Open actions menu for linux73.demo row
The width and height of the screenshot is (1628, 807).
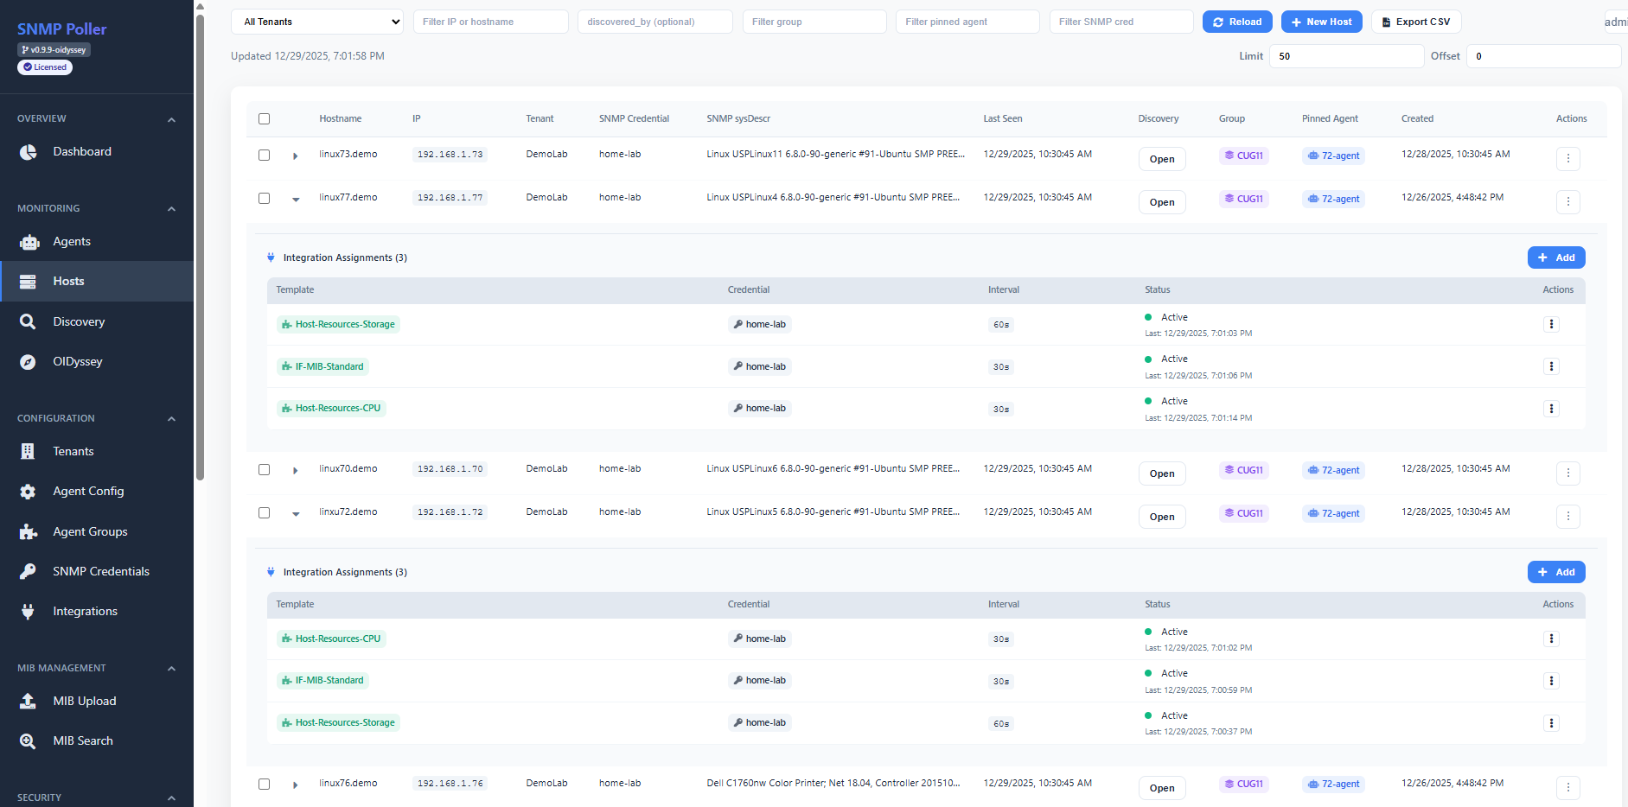[x=1567, y=158]
